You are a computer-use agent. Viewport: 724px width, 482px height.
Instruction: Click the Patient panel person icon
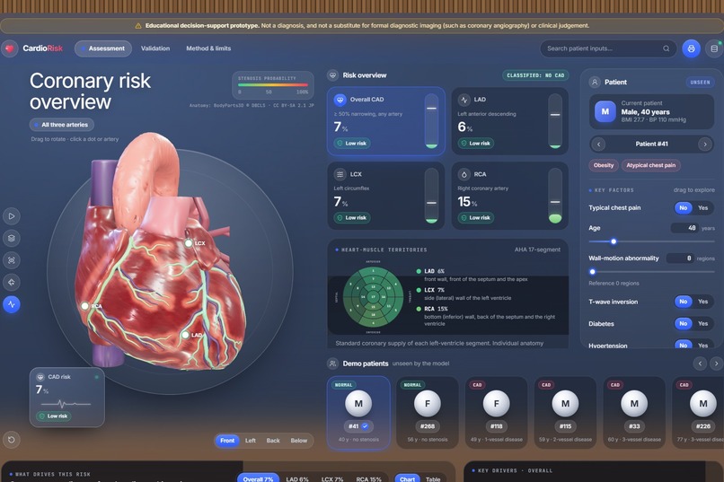(595, 82)
